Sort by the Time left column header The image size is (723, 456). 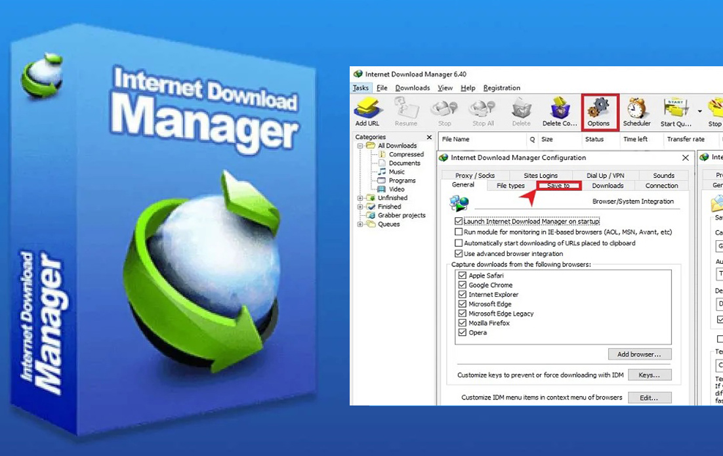(x=641, y=139)
